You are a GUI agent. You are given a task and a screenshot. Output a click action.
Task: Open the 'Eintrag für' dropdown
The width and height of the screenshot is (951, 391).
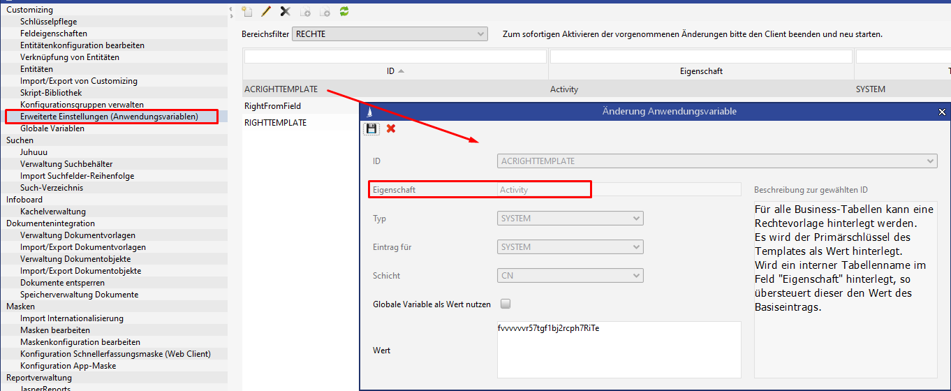coord(570,247)
